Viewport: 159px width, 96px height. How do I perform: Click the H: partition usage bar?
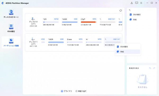[94, 42]
